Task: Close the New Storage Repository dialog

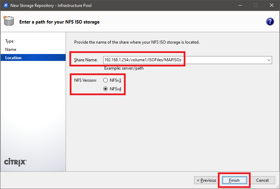Action: pyautogui.click(x=272, y=6)
